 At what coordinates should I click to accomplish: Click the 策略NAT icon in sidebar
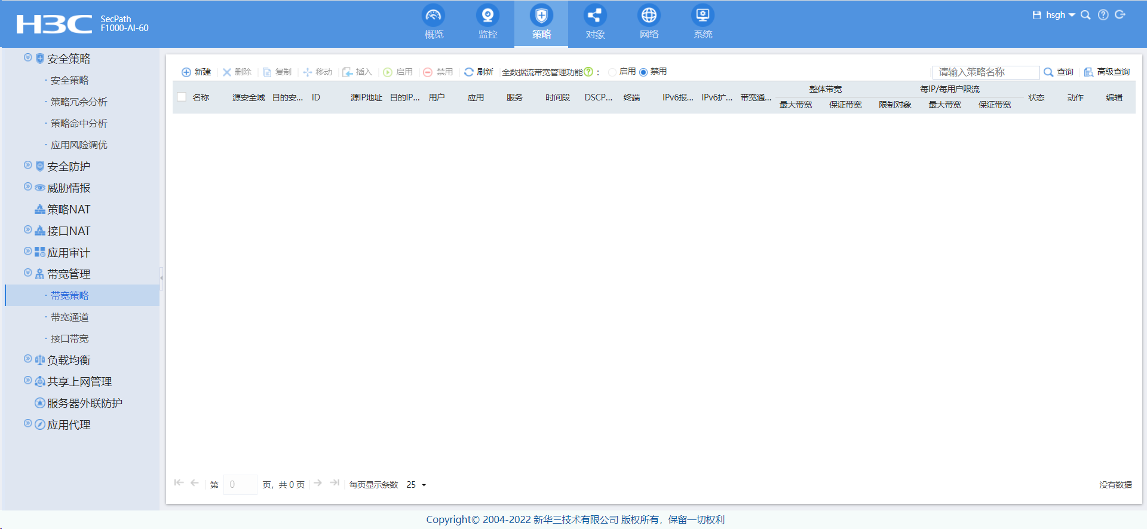point(40,209)
